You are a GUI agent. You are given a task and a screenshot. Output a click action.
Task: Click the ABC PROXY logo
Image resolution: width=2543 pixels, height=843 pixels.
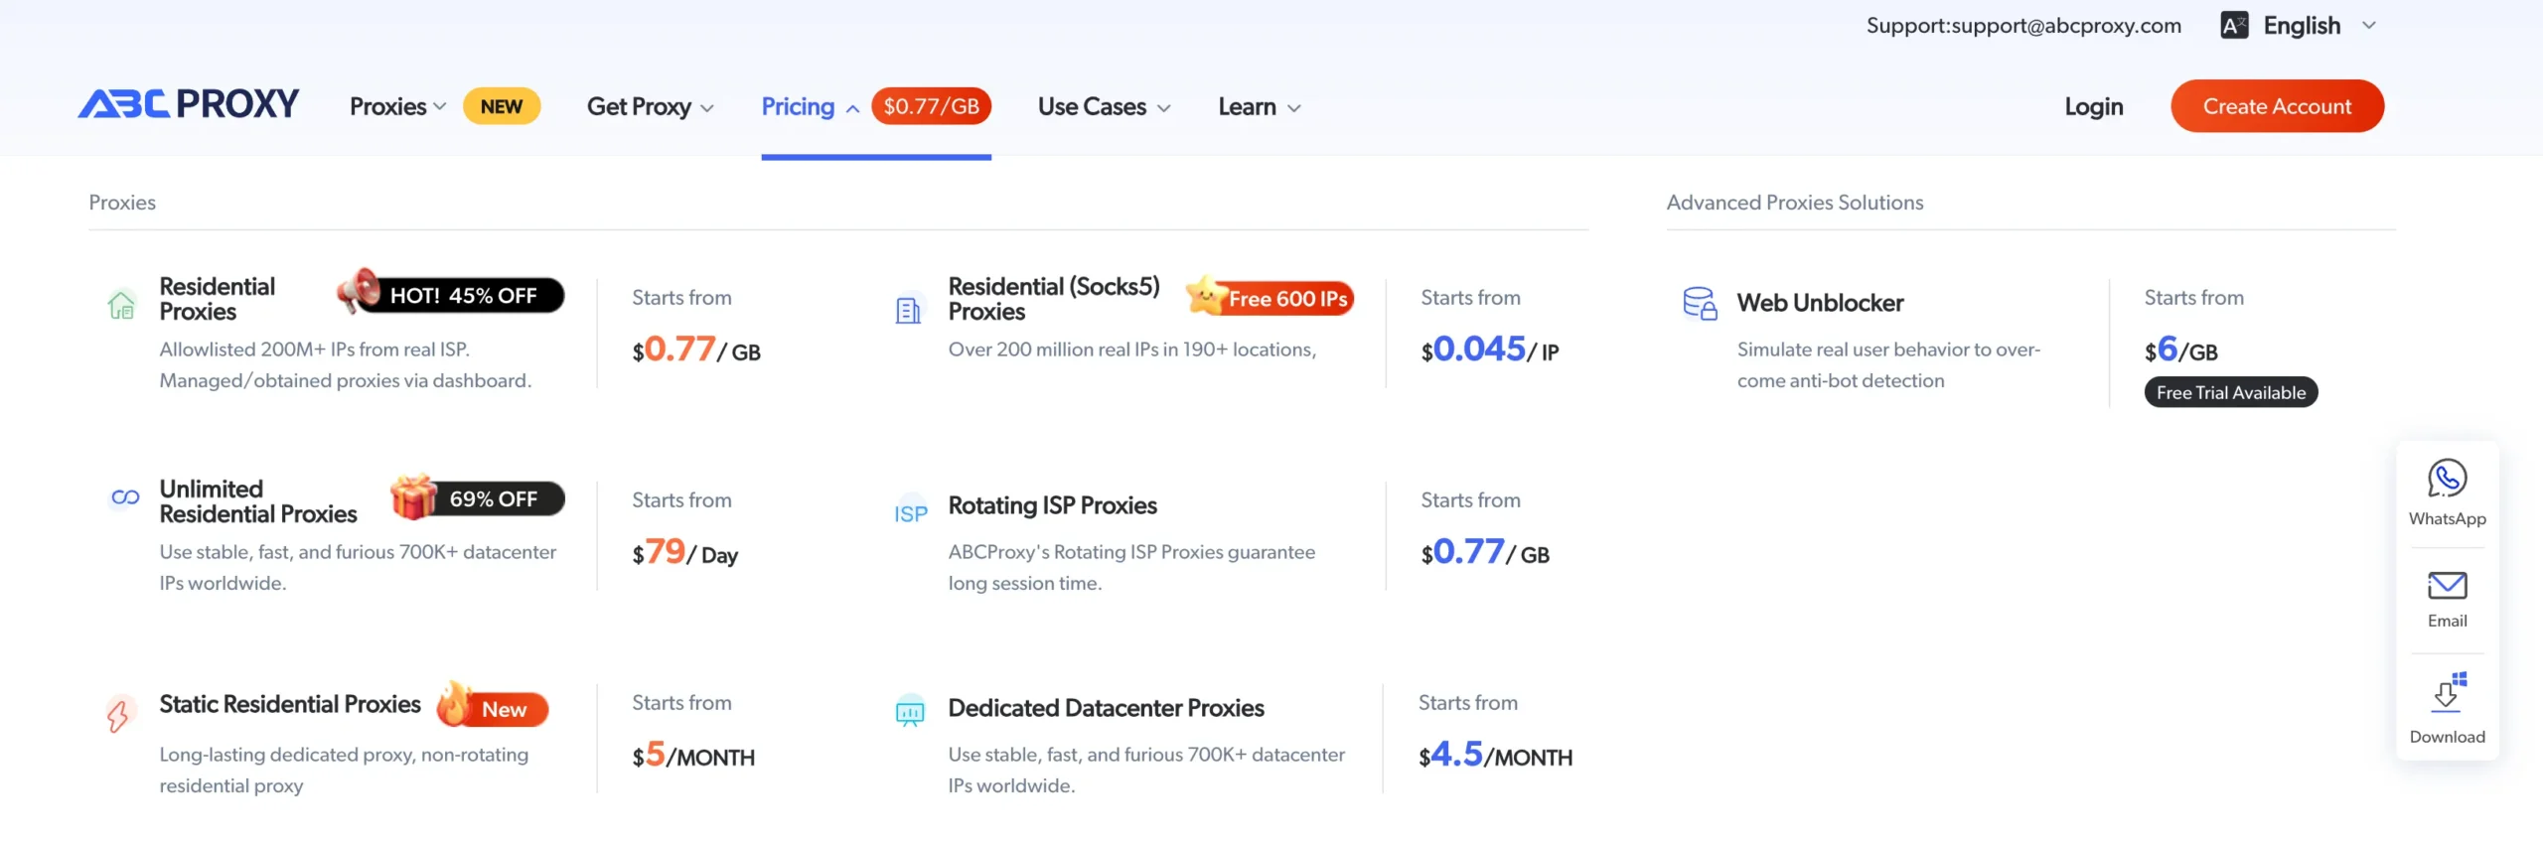pyautogui.click(x=189, y=104)
